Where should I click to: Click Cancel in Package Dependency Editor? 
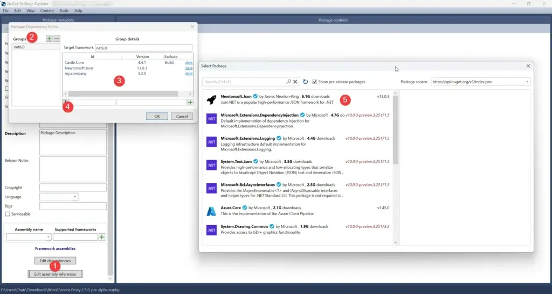[x=182, y=116]
